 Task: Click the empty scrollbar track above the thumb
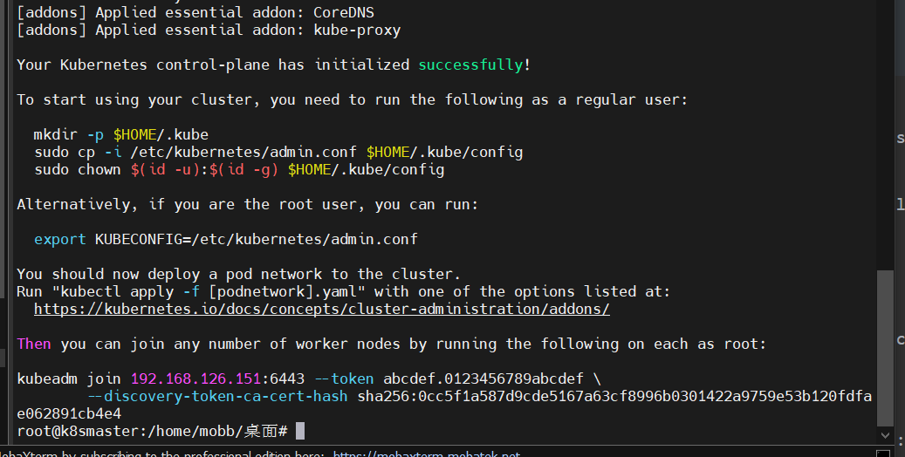tap(885, 131)
